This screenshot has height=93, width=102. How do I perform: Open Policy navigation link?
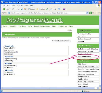(71, 26)
